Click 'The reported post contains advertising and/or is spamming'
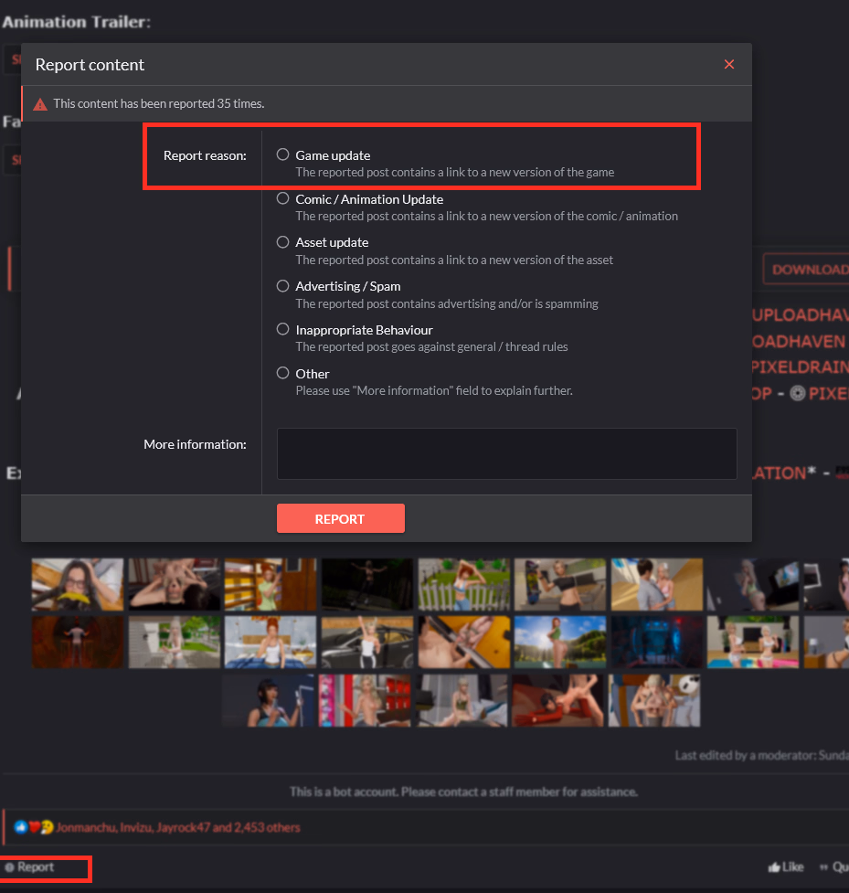 447,303
